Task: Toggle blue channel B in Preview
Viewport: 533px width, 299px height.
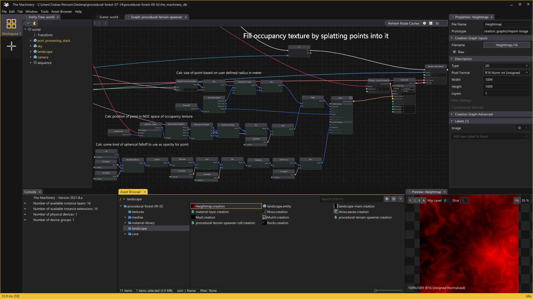Action: coord(419,200)
